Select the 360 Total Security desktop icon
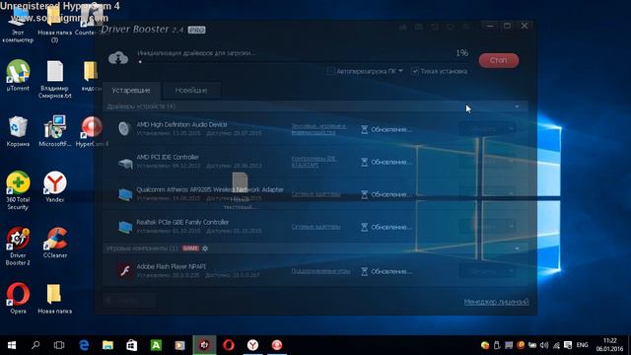The height and width of the screenshot is (355, 631). [18, 190]
